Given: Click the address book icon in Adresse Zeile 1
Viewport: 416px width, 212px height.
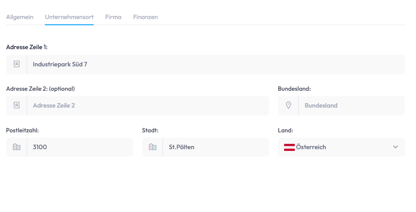Looking at the screenshot, I should click(x=16, y=64).
